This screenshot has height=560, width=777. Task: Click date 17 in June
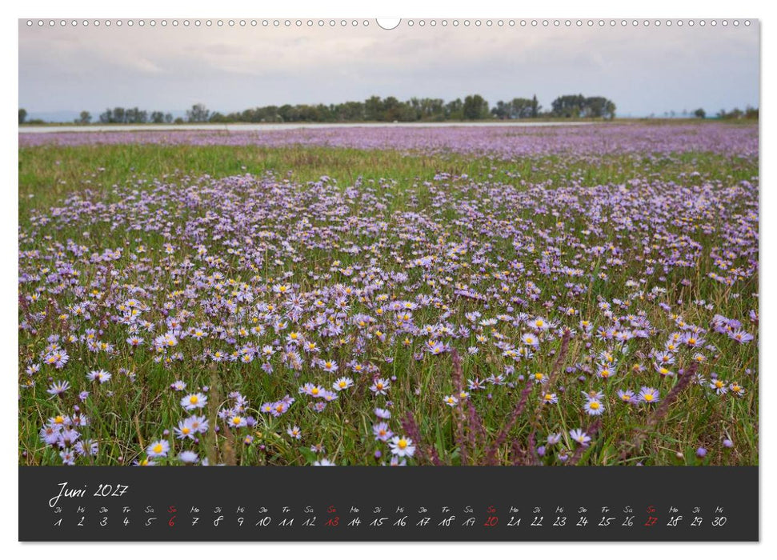tap(423, 522)
